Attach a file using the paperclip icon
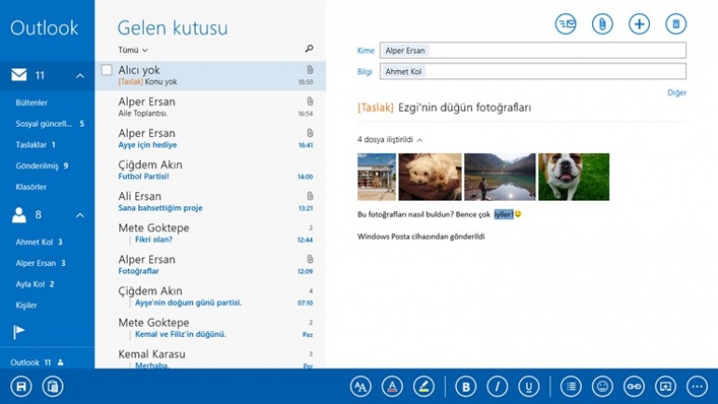The width and height of the screenshot is (718, 404). coord(602,24)
